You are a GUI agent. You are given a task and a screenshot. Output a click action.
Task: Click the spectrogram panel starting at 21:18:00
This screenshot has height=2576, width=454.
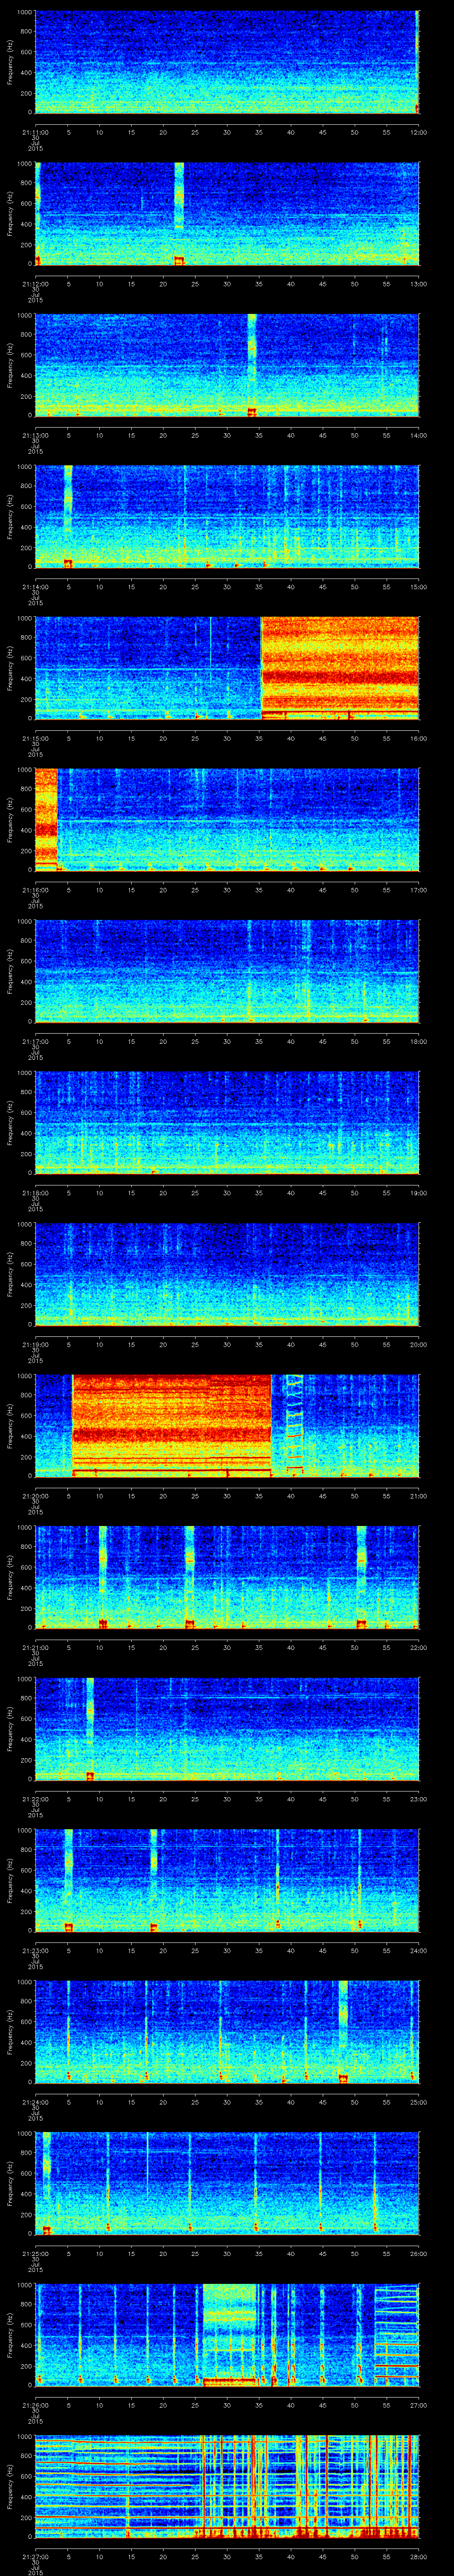pos(227,1123)
